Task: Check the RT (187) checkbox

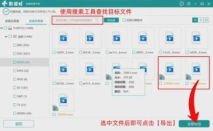Action: coord(15,88)
